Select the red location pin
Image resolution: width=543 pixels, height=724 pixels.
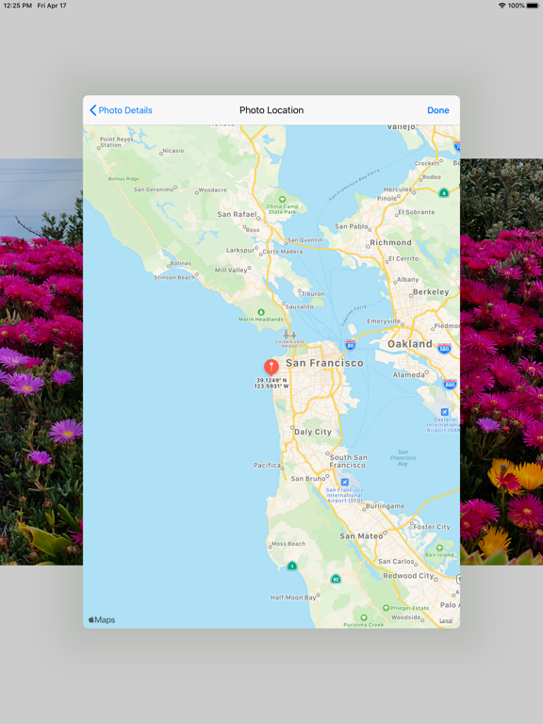[x=271, y=368]
